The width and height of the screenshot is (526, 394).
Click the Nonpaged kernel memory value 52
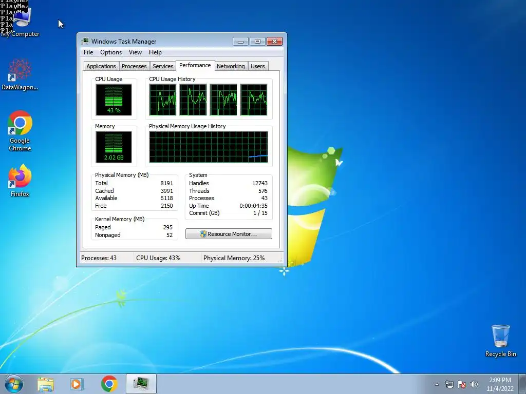tap(170, 235)
